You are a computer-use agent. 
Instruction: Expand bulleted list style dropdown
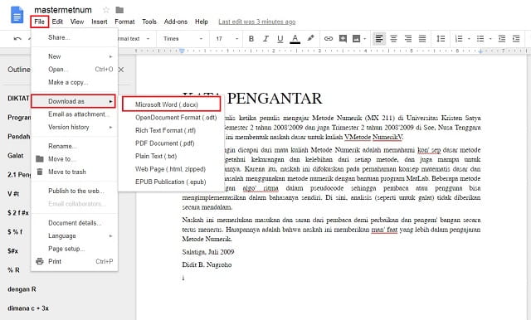coord(490,39)
